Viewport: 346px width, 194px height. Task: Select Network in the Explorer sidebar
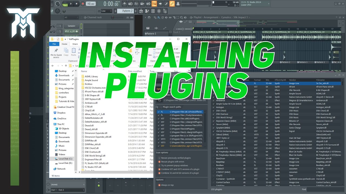(61, 169)
